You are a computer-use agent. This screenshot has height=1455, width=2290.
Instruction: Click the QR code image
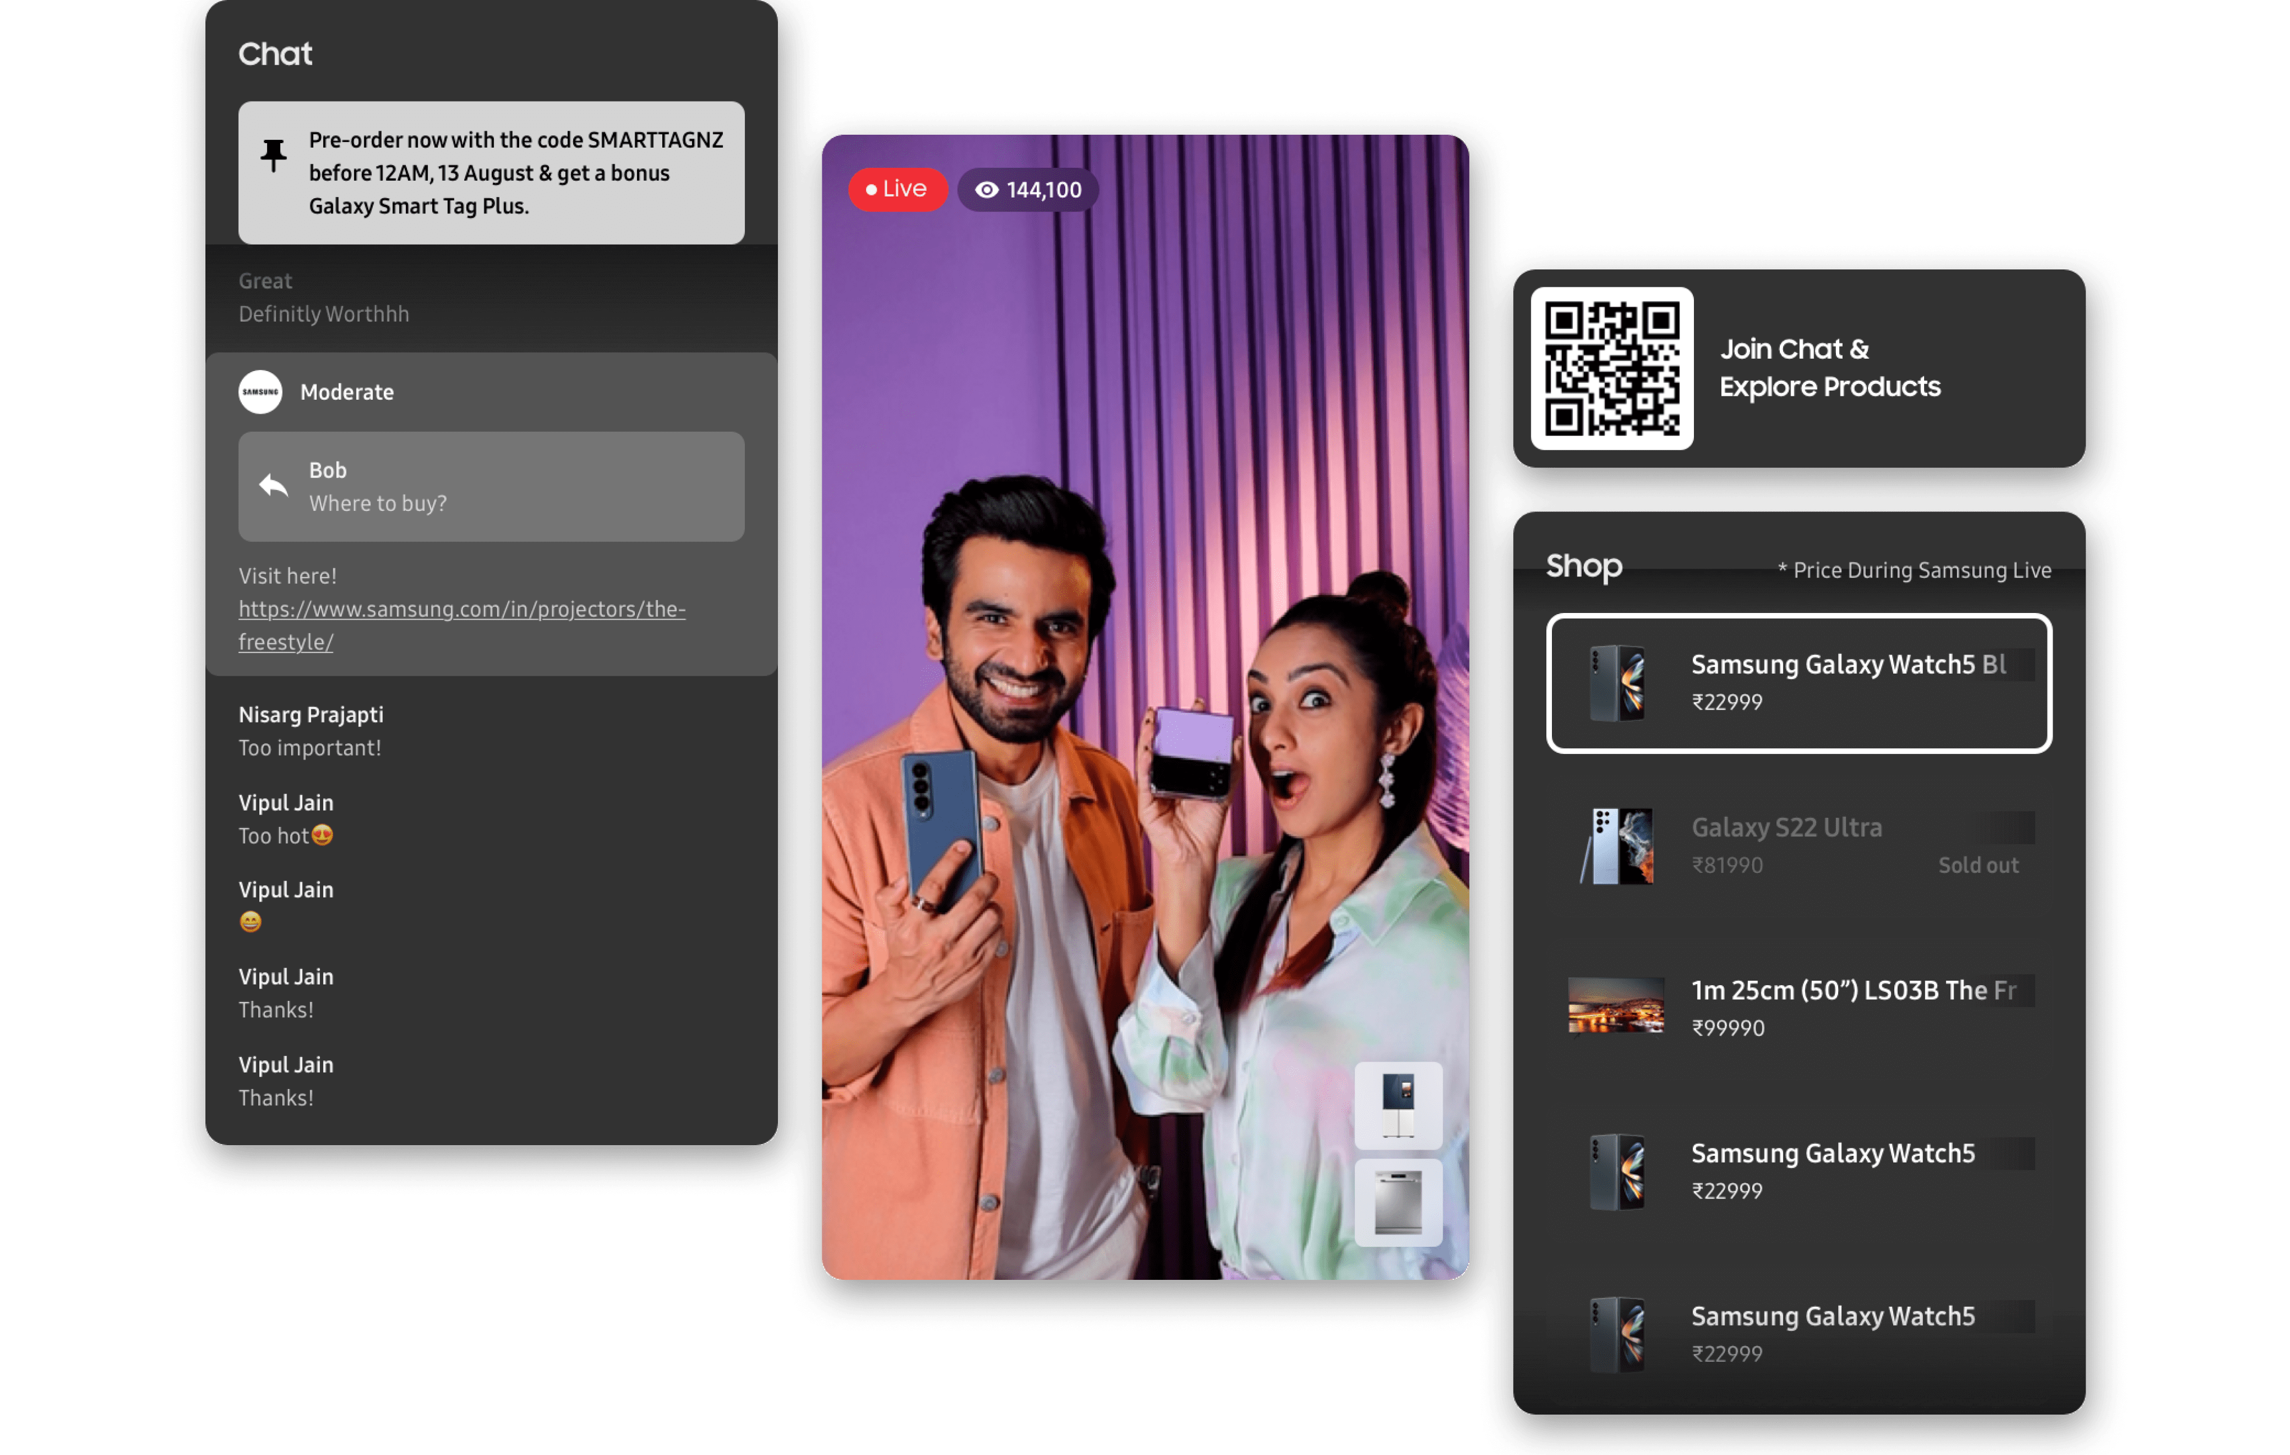tap(1611, 368)
